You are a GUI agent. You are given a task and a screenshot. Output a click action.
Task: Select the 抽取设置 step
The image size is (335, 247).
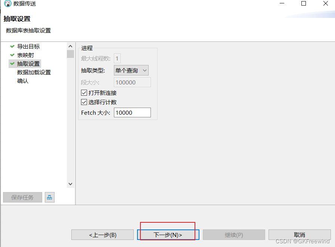[28, 64]
